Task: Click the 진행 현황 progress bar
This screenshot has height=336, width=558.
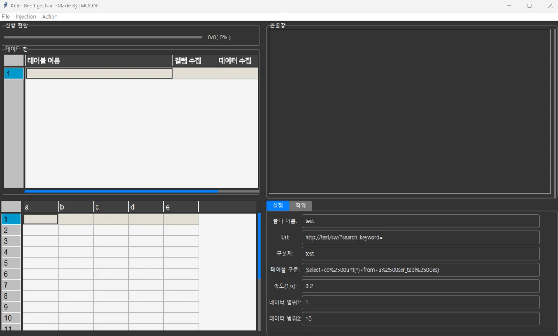Action: pyautogui.click(x=103, y=37)
